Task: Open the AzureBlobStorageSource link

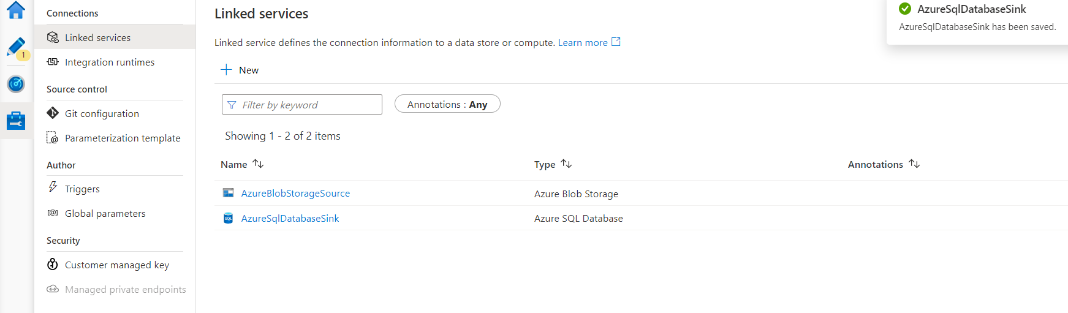Action: point(295,193)
